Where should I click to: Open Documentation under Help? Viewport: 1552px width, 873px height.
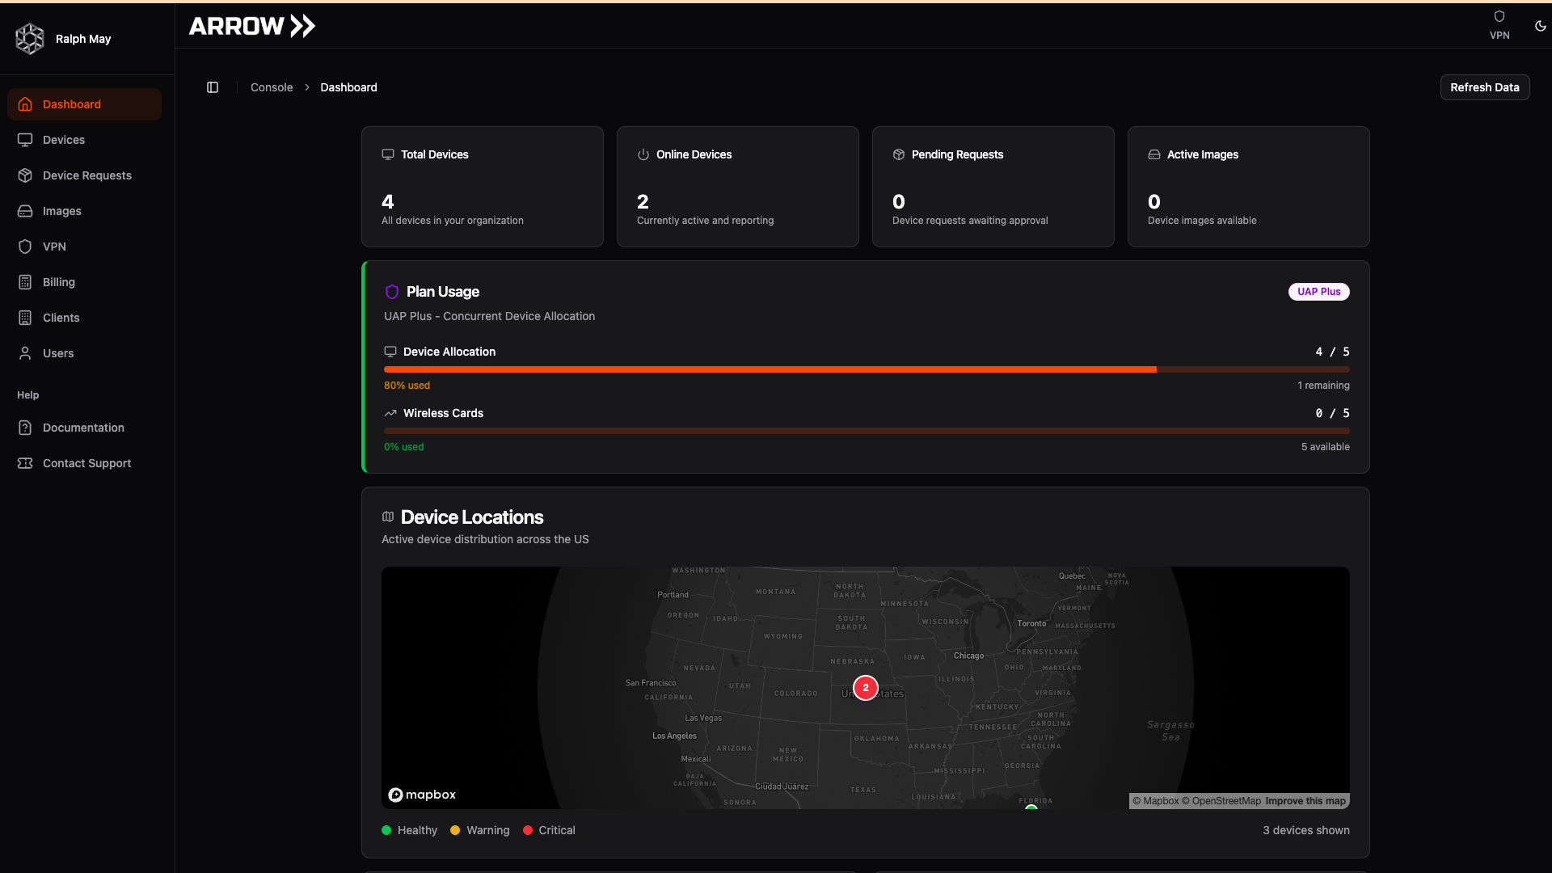pos(82,427)
